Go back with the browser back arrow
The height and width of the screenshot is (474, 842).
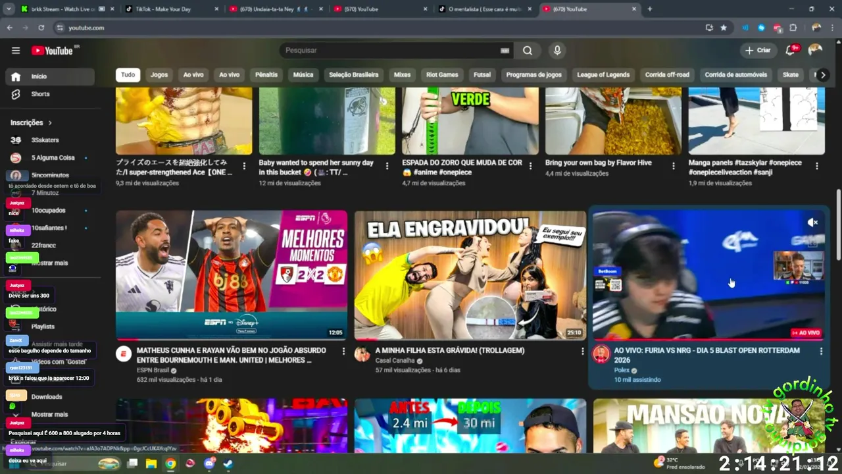(10, 28)
